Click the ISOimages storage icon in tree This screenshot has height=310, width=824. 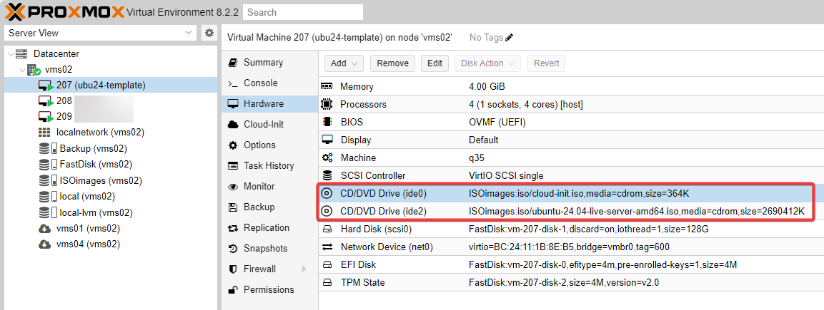point(46,181)
